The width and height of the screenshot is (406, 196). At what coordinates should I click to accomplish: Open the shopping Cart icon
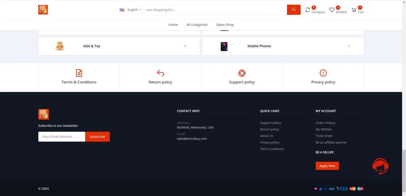pyautogui.click(x=354, y=10)
